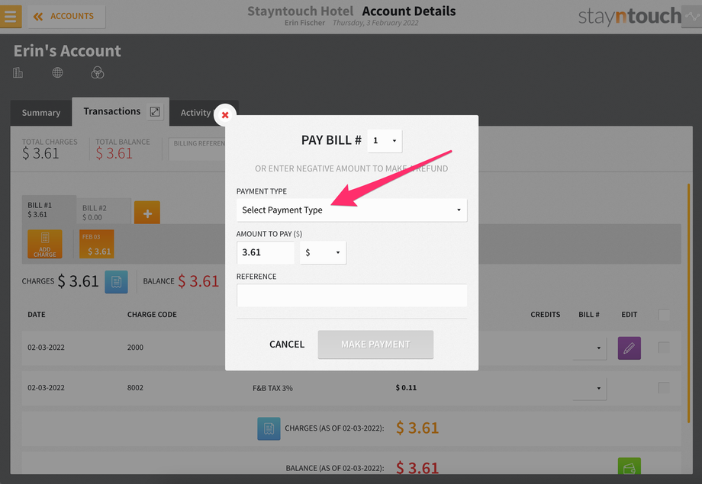Image resolution: width=702 pixels, height=484 pixels.
Task: Expand transactions with the pop-out icon
Action: (155, 111)
